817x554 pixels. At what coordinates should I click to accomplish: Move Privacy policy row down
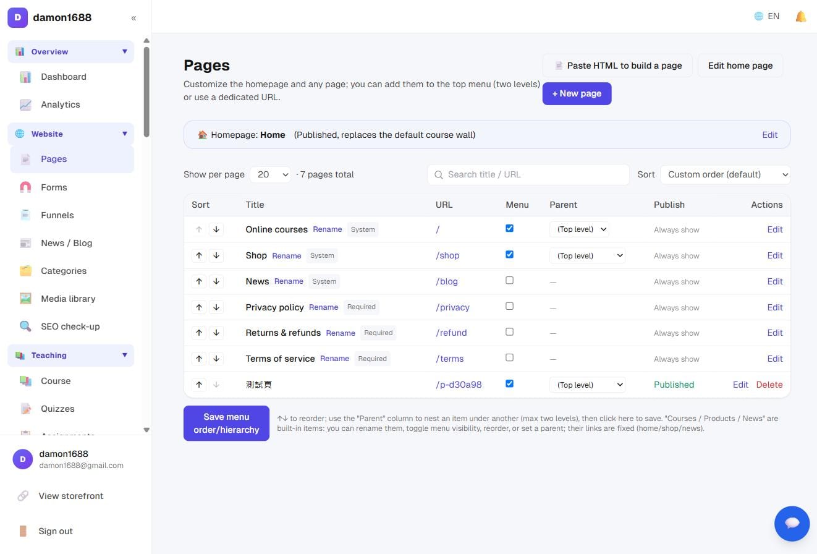coord(216,307)
